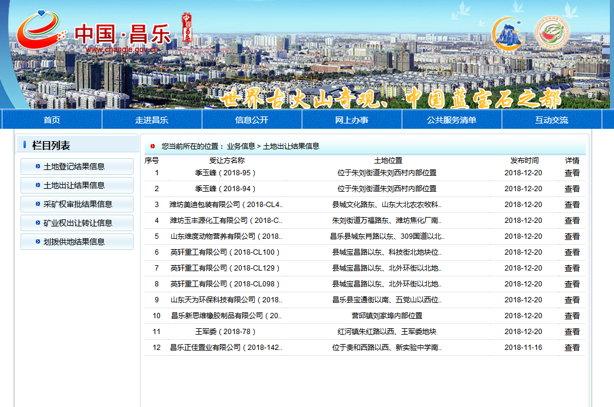
Task: Click 查看 for the 王军委（2018-78）row
Action: point(572,332)
